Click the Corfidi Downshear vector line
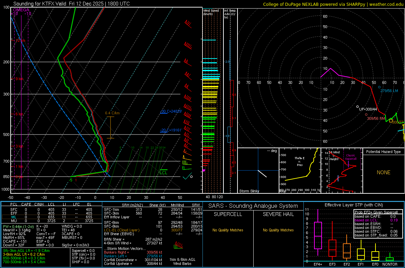This screenshot has height=268, width=405. click(x=133, y=260)
